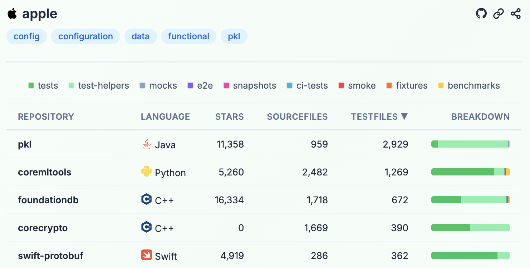Image resolution: width=530 pixels, height=268 pixels.
Task: Sort table by LANGUAGE header
Action: (x=165, y=116)
